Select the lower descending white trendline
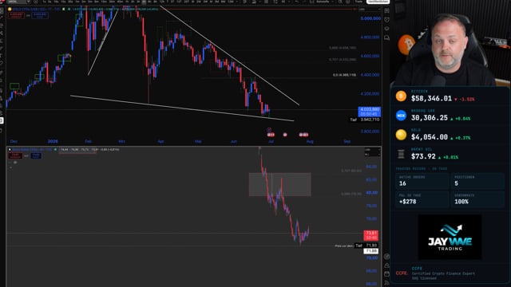The width and height of the screenshot is (511, 287). pyautogui.click(x=182, y=108)
